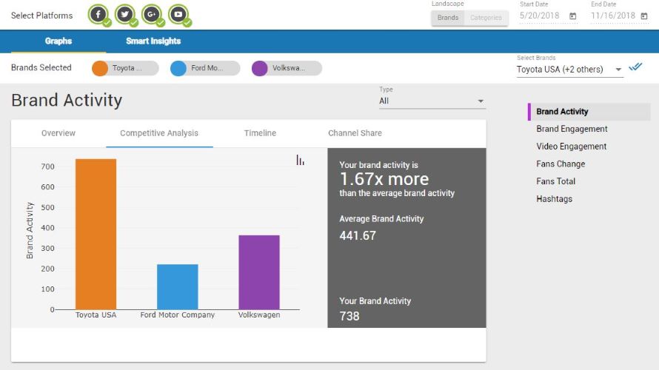
Task: Click the 1.67x more text
Action: 384,179
